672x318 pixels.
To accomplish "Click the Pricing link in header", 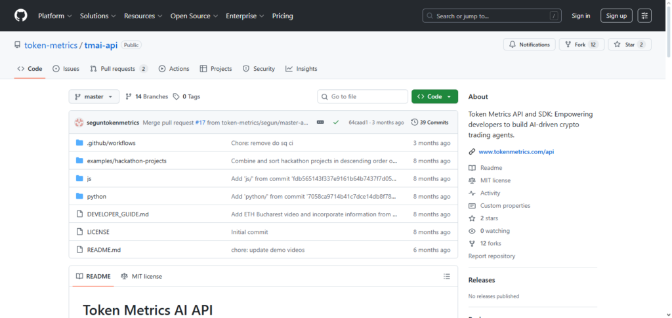I will tap(282, 16).
